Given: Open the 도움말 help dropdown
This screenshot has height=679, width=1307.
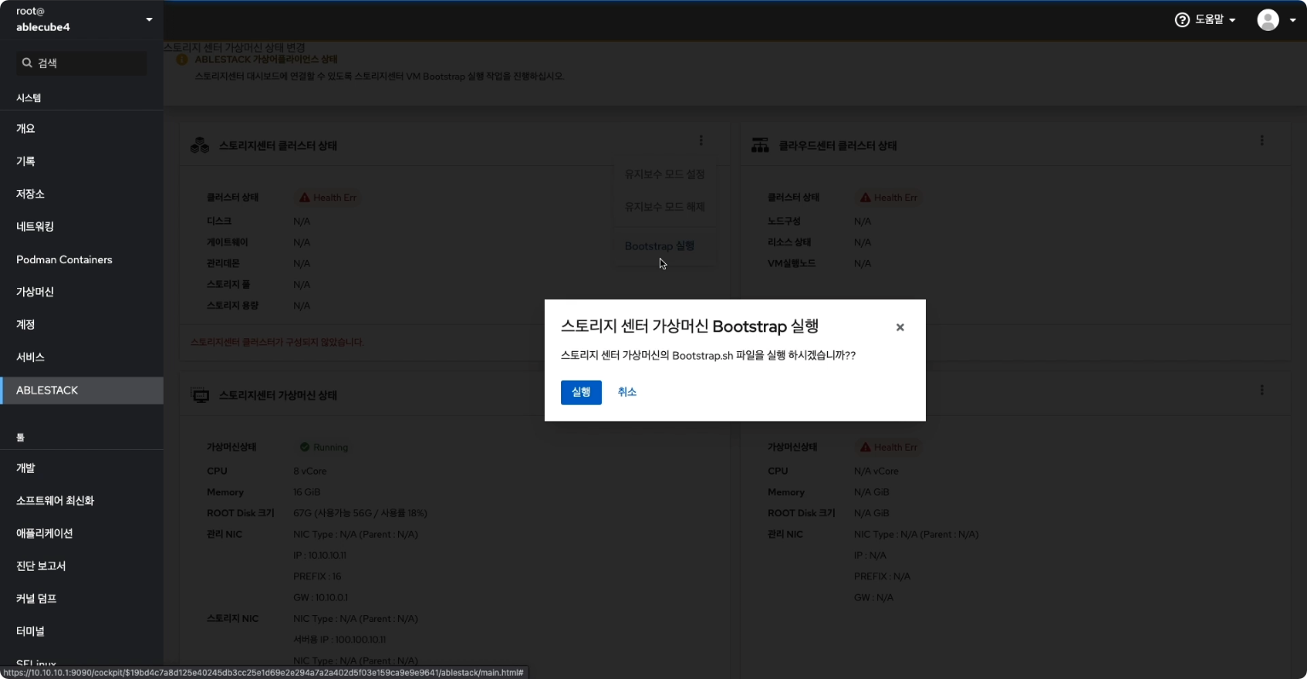Looking at the screenshot, I should (1206, 20).
